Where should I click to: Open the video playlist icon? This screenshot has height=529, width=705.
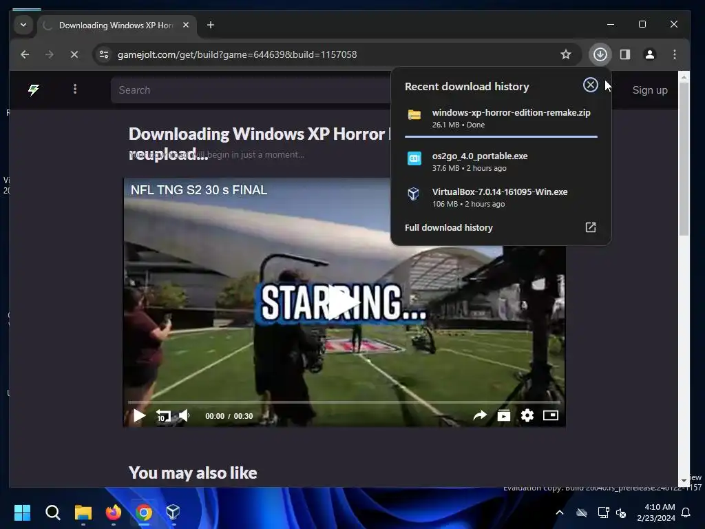click(x=503, y=415)
